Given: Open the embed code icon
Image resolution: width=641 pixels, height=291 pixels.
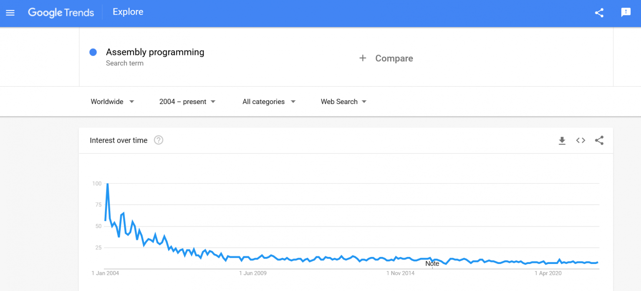Looking at the screenshot, I should pos(580,141).
